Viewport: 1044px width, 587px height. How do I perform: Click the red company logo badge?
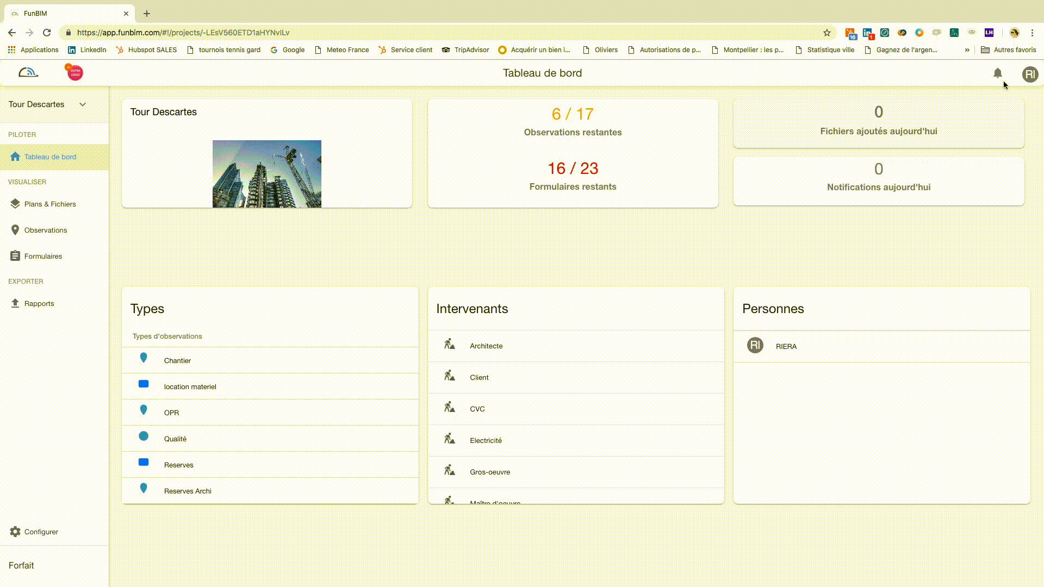pyautogui.click(x=74, y=72)
